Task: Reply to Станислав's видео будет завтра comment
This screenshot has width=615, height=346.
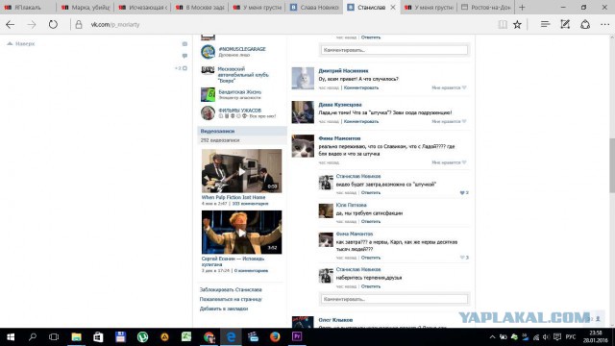Action: tap(371, 193)
